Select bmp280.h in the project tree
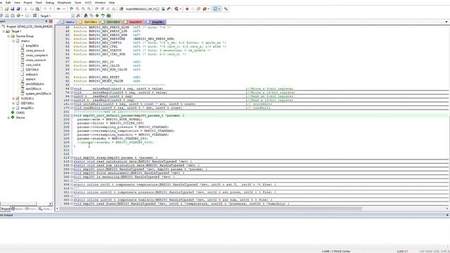 (x=32, y=46)
